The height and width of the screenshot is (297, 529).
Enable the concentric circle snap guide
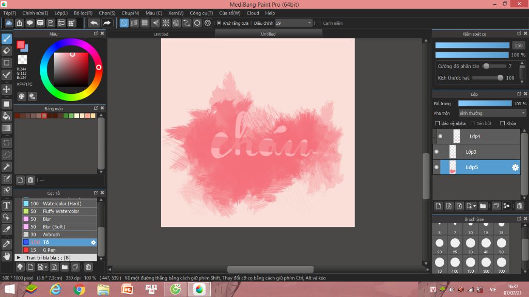(176, 23)
